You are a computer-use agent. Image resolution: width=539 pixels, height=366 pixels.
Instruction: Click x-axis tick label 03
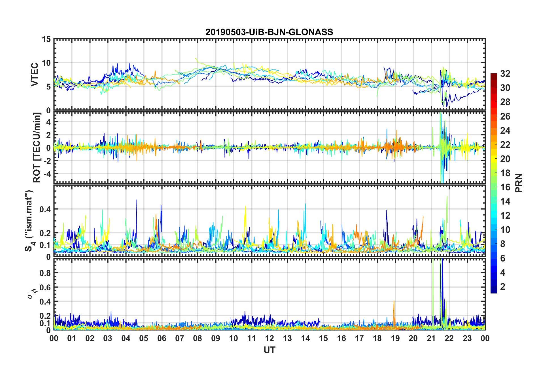[x=108, y=338]
